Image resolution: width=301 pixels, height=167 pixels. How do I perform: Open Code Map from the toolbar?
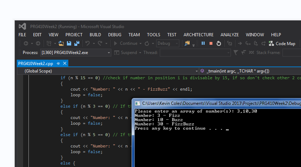coord(282,43)
